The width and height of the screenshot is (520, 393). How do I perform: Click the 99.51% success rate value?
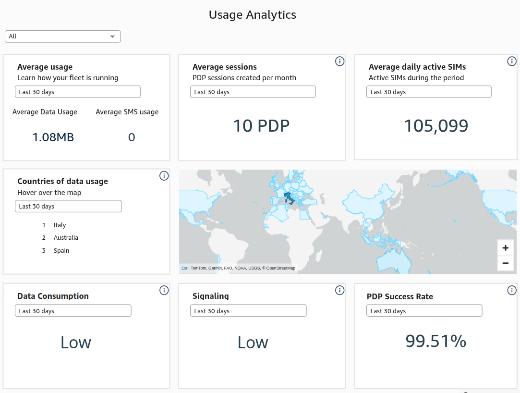436,341
